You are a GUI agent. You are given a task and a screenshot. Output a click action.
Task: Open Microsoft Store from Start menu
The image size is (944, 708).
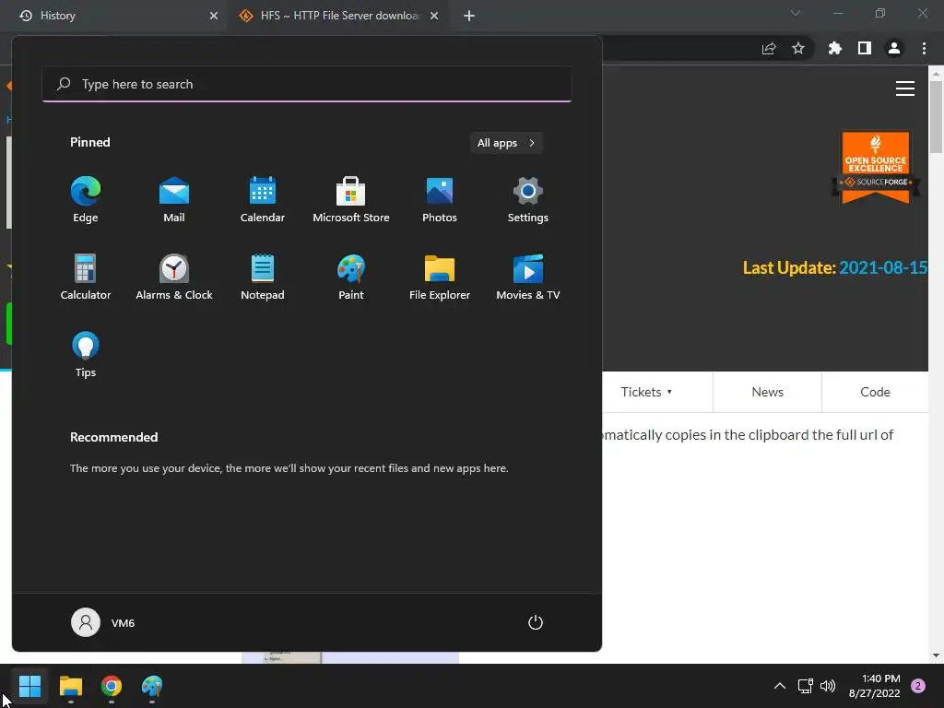pos(351,200)
